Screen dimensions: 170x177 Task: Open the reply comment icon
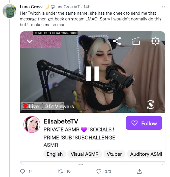point(22,171)
